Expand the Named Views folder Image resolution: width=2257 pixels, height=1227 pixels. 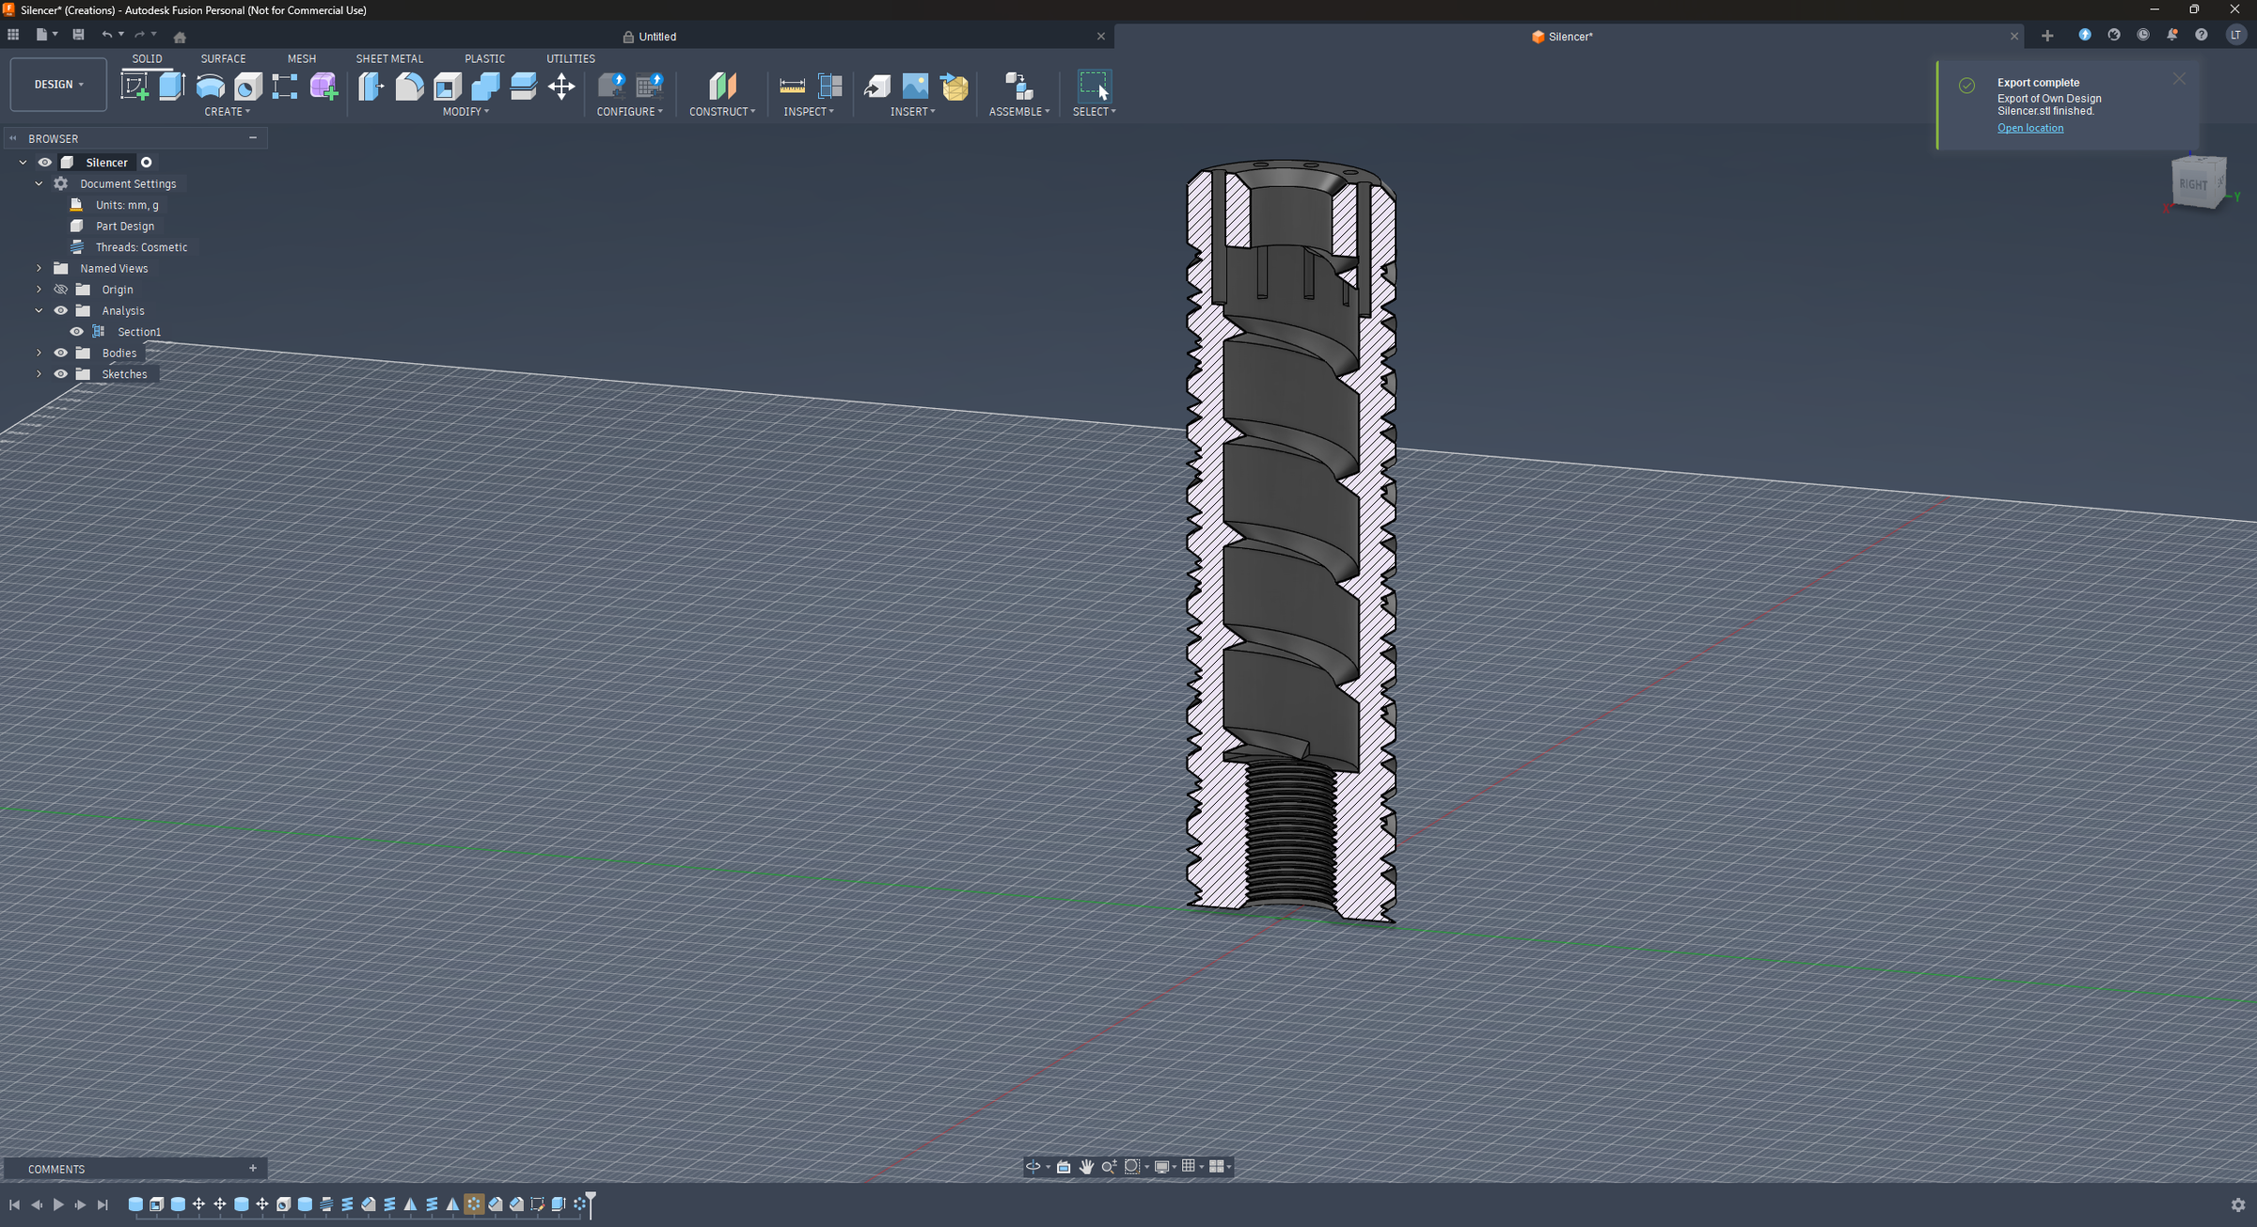coord(39,269)
